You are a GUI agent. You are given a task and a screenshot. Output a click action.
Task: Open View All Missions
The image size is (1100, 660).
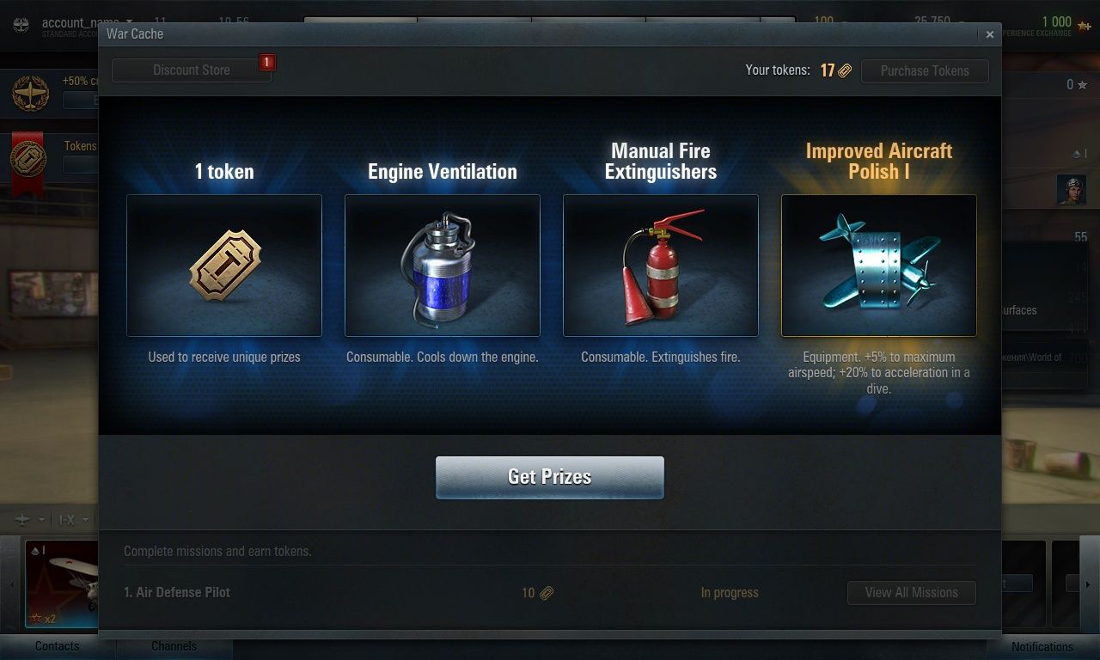[912, 592]
